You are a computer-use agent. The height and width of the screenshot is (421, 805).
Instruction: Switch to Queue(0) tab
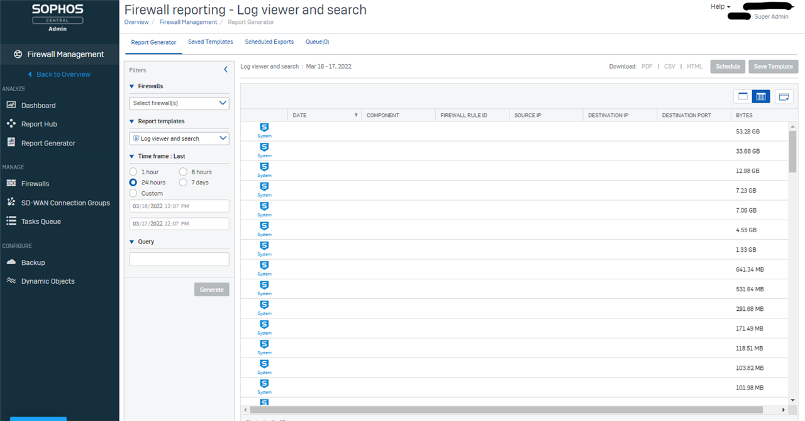317,42
